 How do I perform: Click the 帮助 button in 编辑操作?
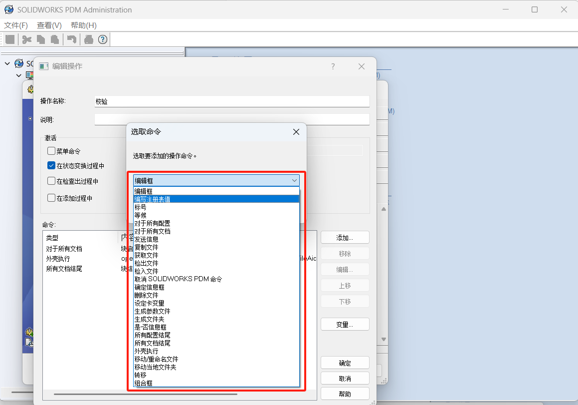coord(345,394)
